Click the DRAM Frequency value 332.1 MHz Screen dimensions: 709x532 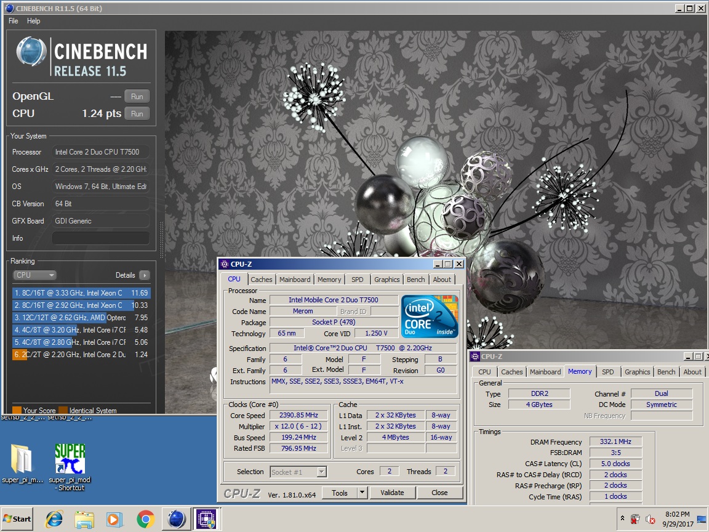(616, 442)
